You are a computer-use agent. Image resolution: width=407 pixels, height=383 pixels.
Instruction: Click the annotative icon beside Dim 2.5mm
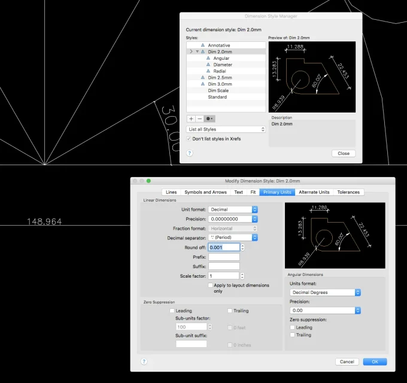click(203, 77)
